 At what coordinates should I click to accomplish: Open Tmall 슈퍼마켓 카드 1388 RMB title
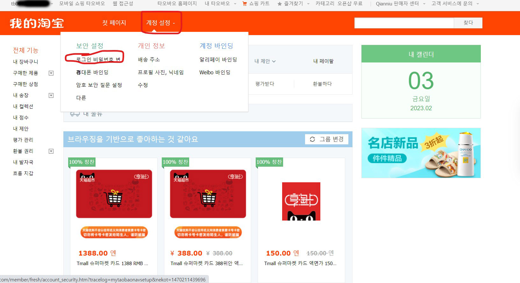pyautogui.click(x=112, y=264)
